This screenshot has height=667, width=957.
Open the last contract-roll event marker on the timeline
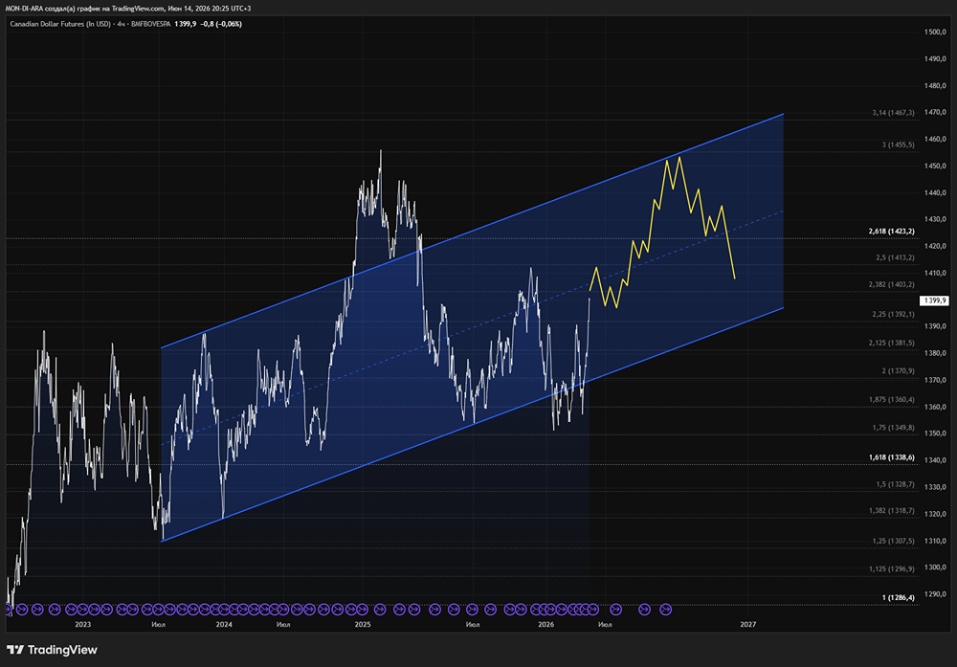[666, 609]
